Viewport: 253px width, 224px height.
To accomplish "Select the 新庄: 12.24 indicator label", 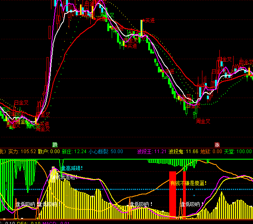I will (74, 151).
